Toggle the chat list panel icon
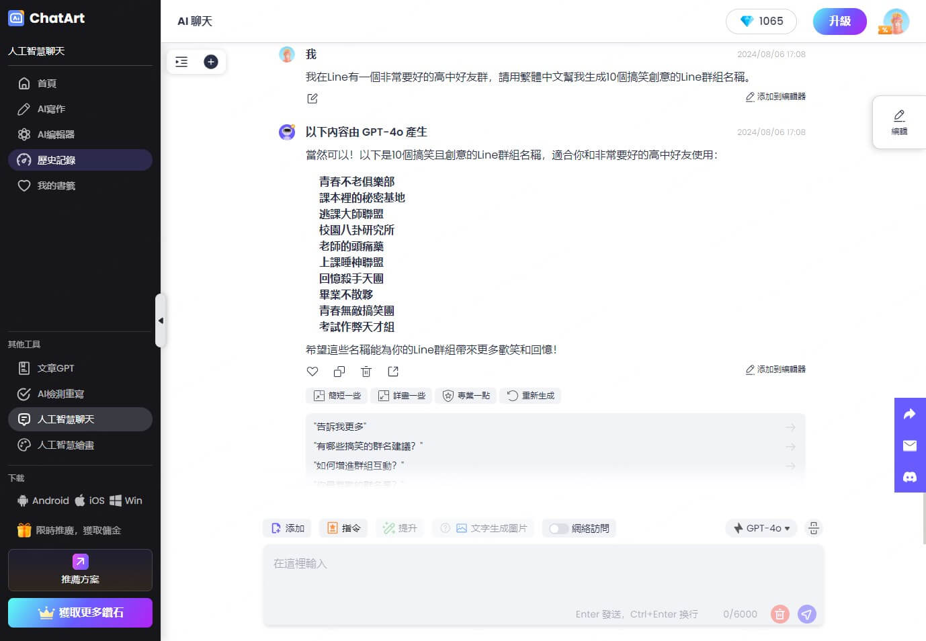The width and height of the screenshot is (926, 641). (x=181, y=62)
